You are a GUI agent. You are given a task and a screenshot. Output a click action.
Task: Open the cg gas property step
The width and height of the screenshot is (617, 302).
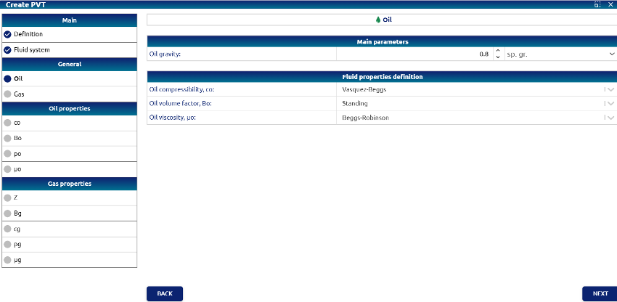pos(17,229)
